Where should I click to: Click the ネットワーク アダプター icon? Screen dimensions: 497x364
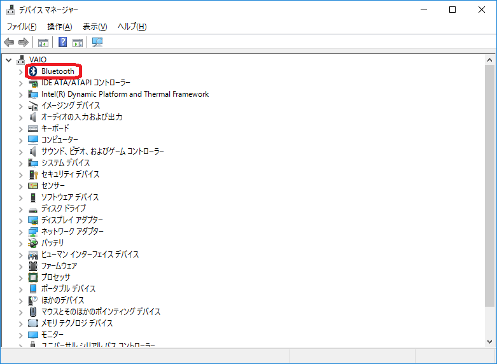click(x=33, y=232)
